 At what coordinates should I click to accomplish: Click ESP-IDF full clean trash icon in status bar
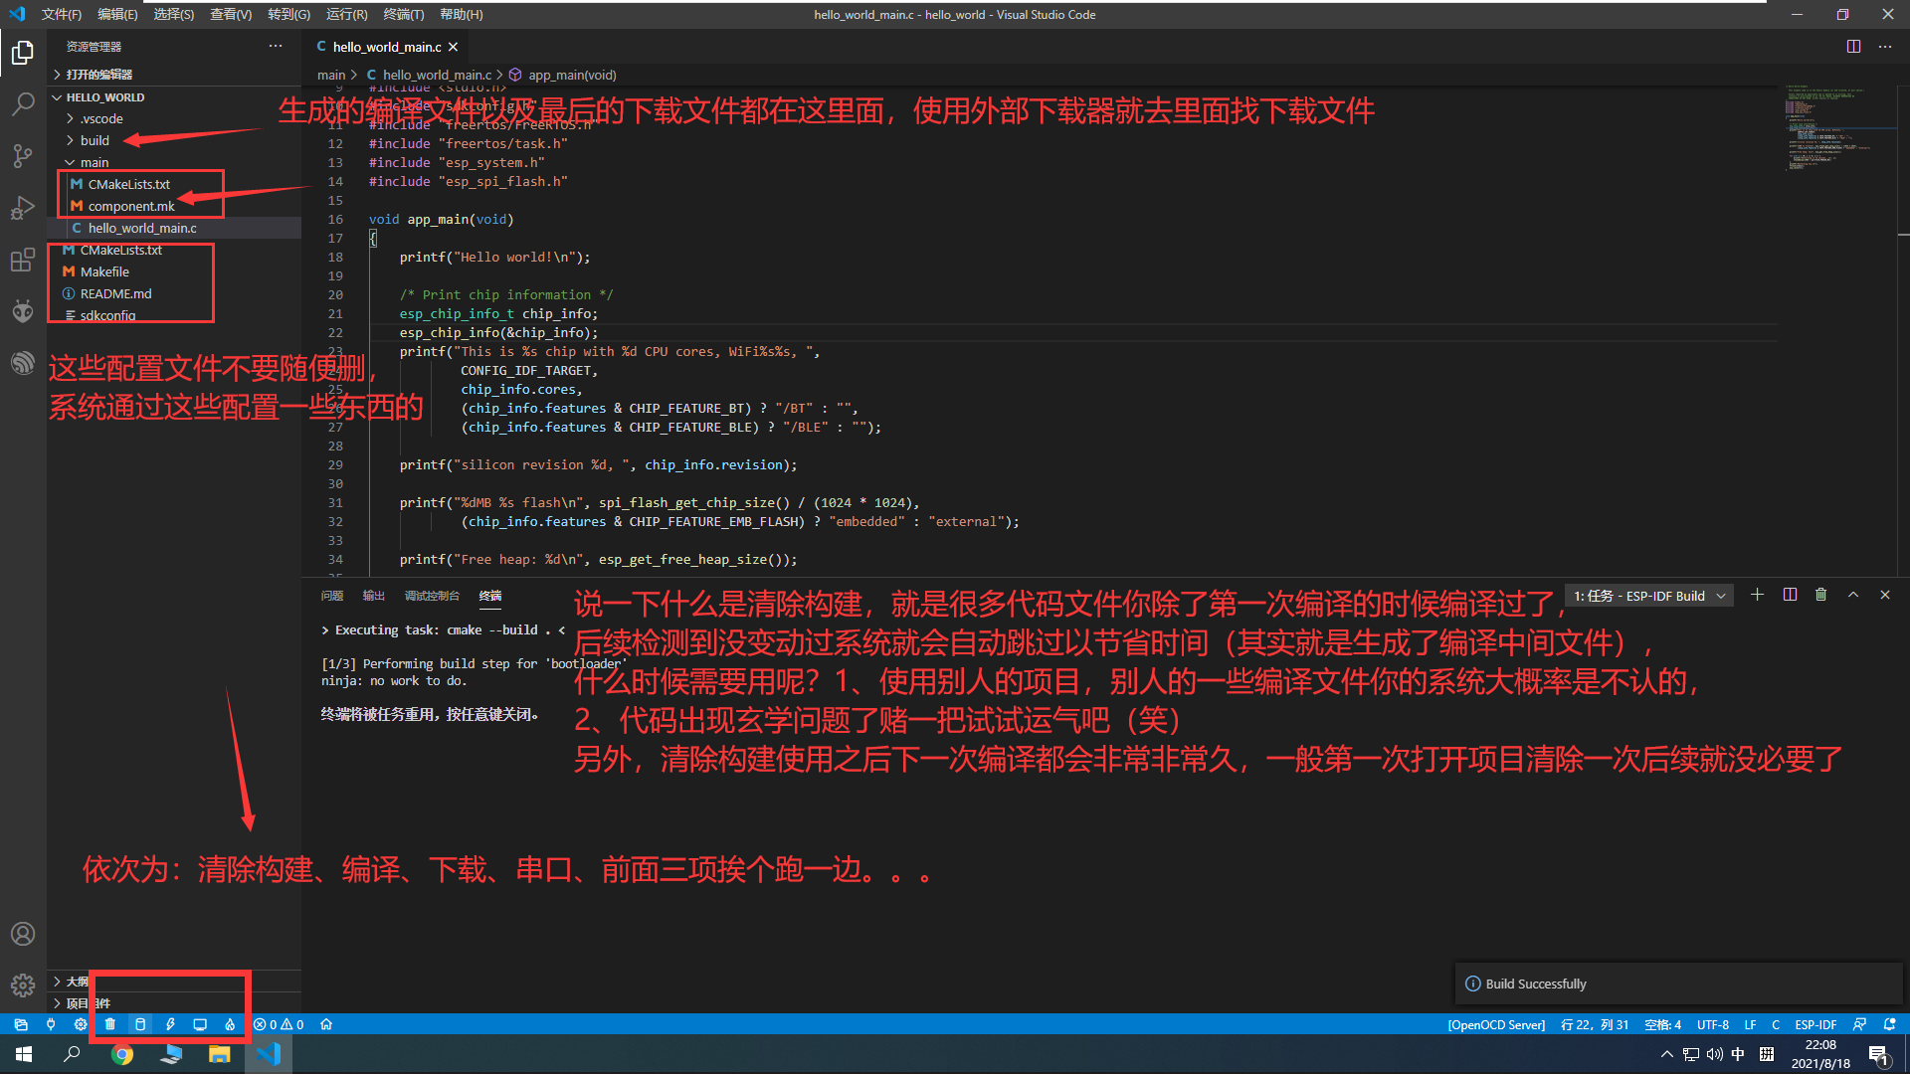[110, 1024]
